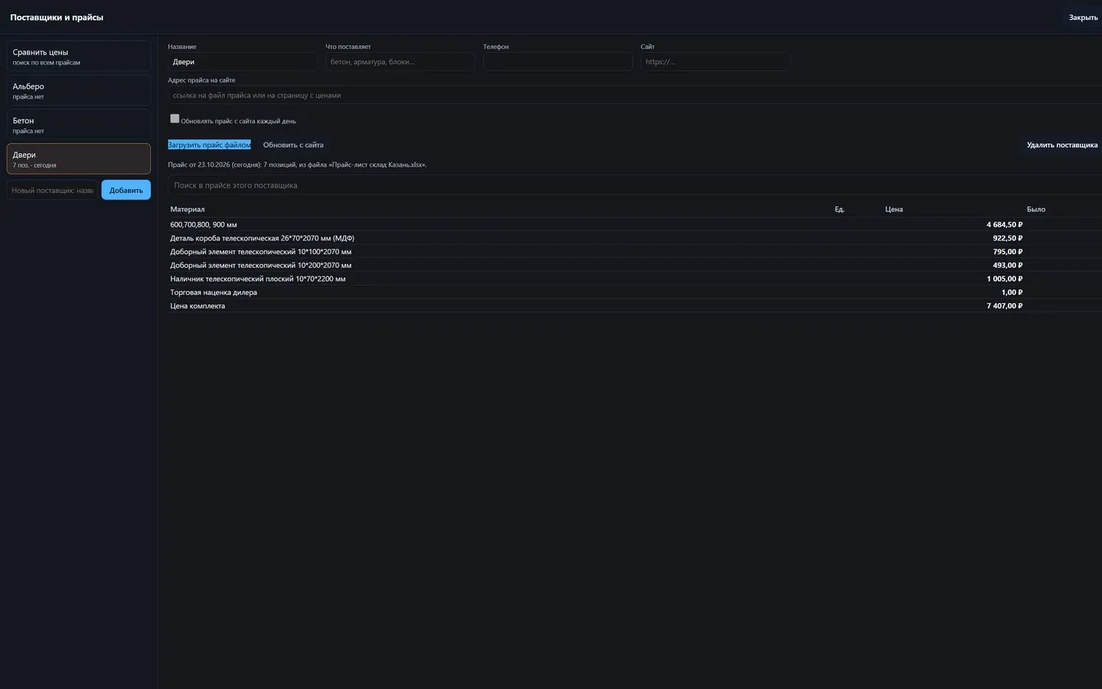
Task: Click the Материал column header
Action: (x=187, y=209)
